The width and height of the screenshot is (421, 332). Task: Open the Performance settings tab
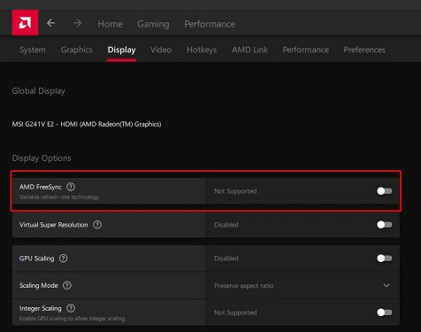click(x=306, y=50)
